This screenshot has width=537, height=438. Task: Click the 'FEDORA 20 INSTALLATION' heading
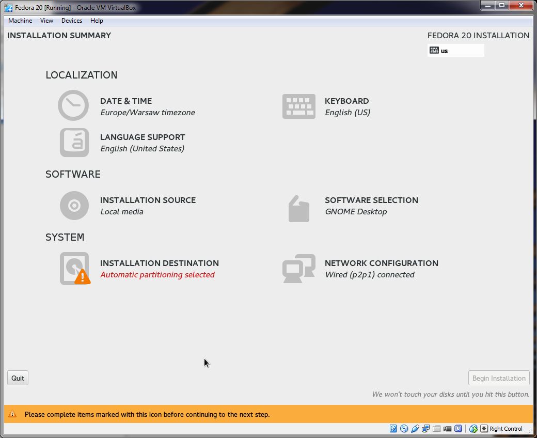coord(478,36)
